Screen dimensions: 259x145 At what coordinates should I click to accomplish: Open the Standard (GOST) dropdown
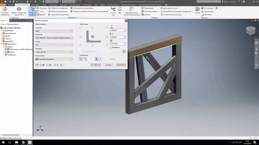54,31
